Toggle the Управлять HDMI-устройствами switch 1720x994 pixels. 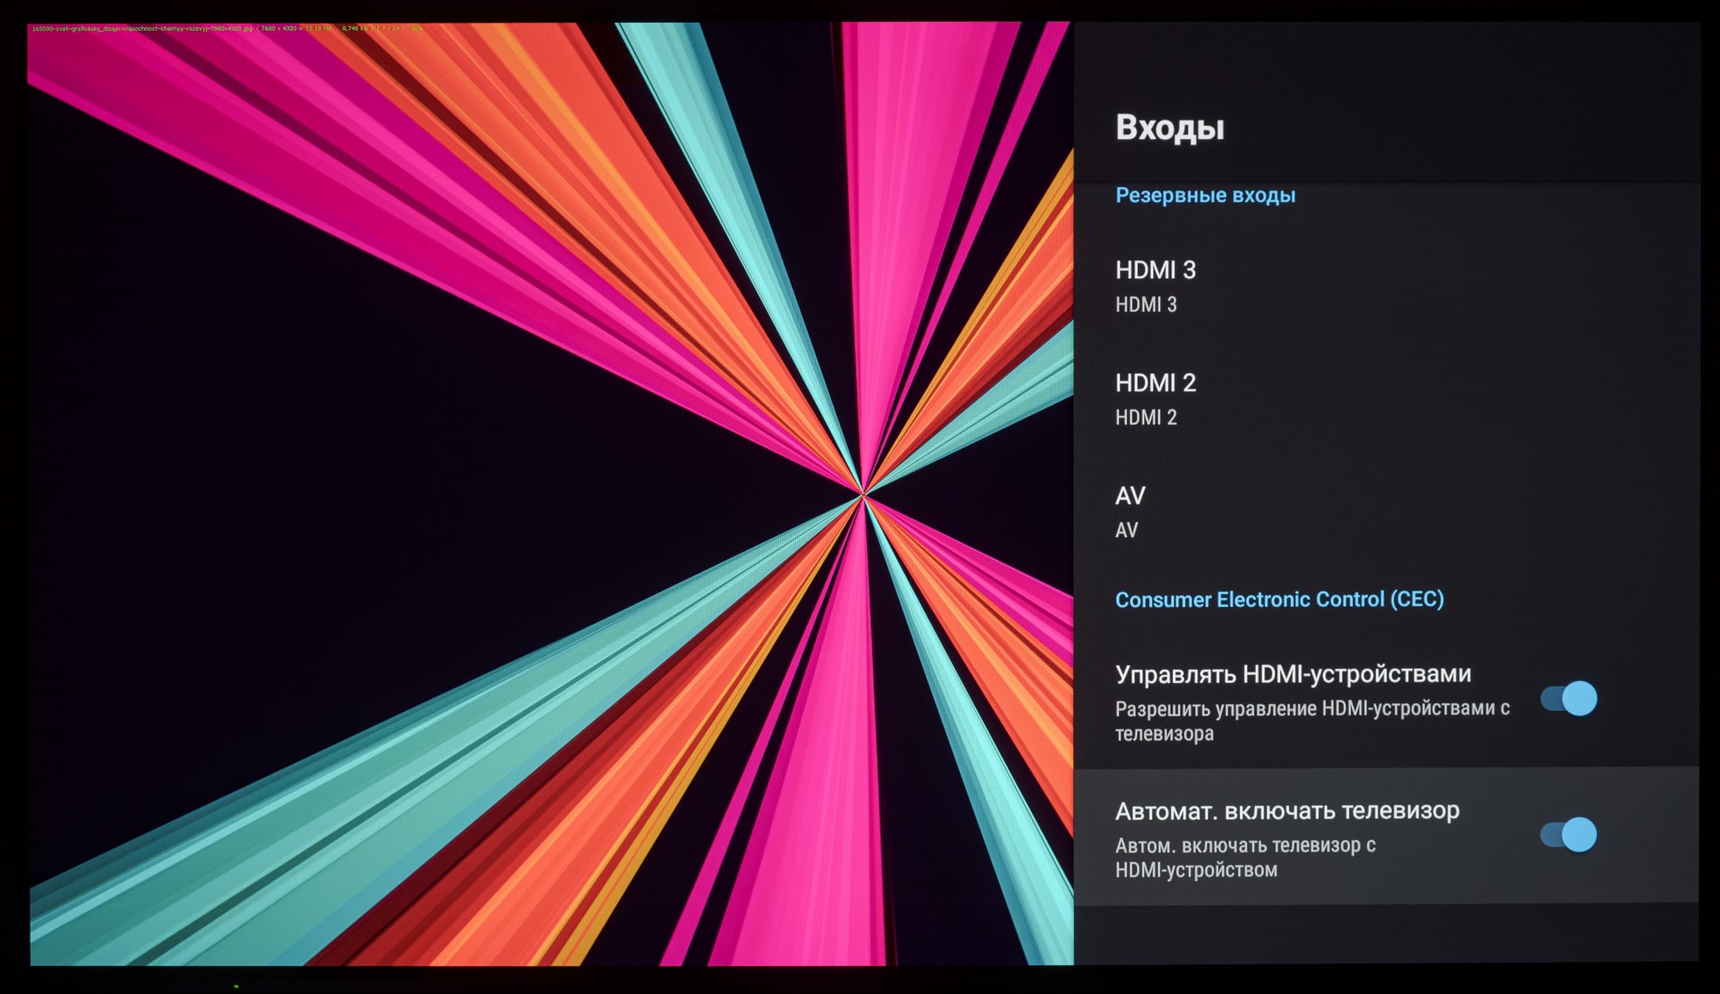click(x=1569, y=699)
